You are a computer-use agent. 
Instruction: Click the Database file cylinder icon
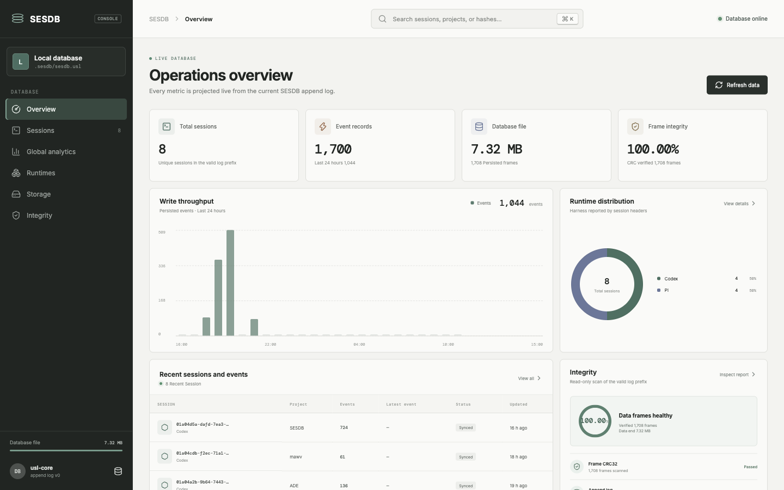[x=479, y=126]
